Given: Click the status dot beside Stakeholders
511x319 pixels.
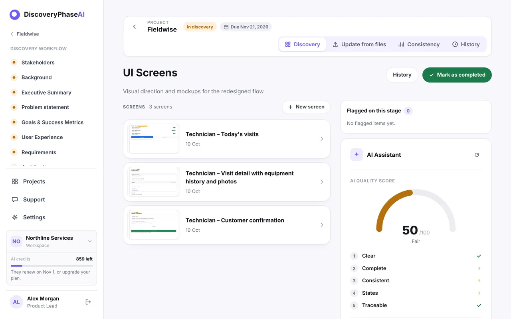Looking at the screenshot, I should (14, 62).
